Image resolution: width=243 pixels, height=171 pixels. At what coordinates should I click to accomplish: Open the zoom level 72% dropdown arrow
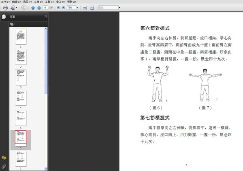tap(77, 8)
